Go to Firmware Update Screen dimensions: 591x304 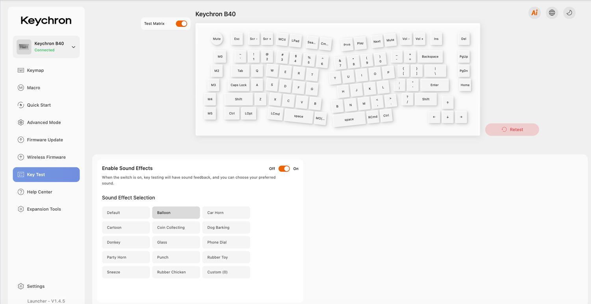click(x=46, y=140)
